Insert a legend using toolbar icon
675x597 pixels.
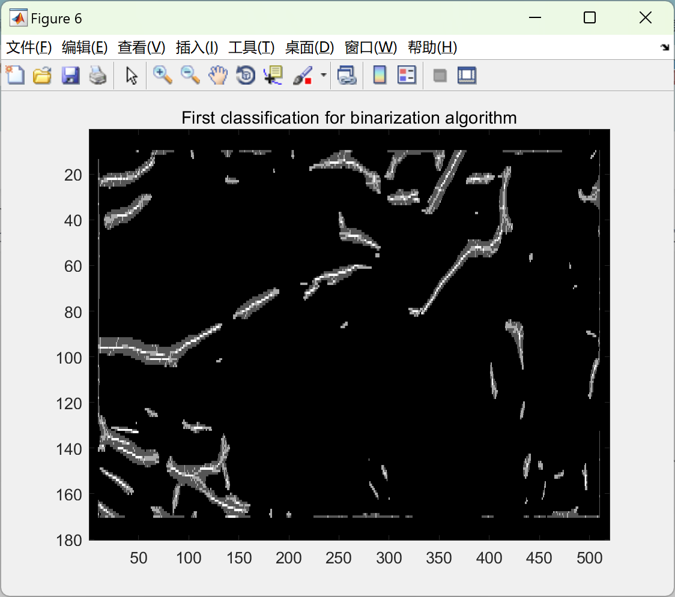tap(407, 75)
